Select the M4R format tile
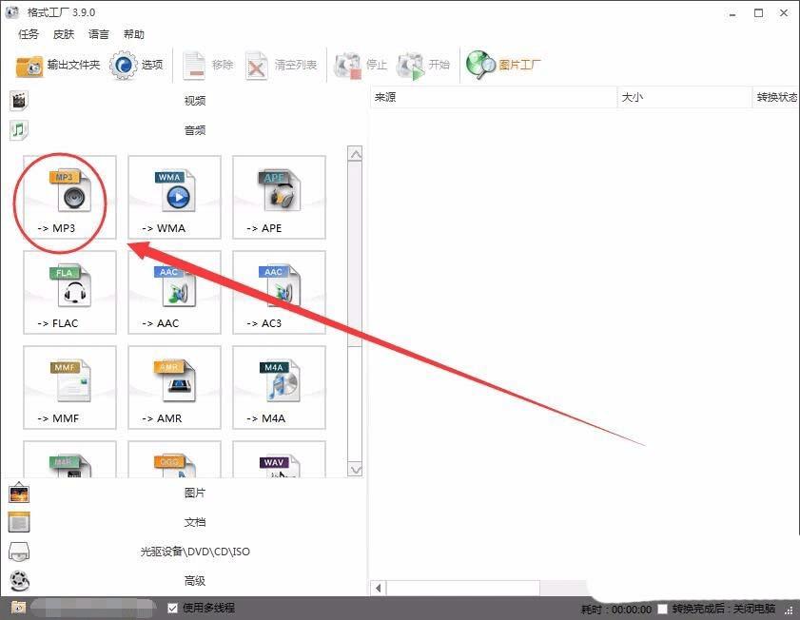This screenshot has width=800, height=620. (x=69, y=460)
